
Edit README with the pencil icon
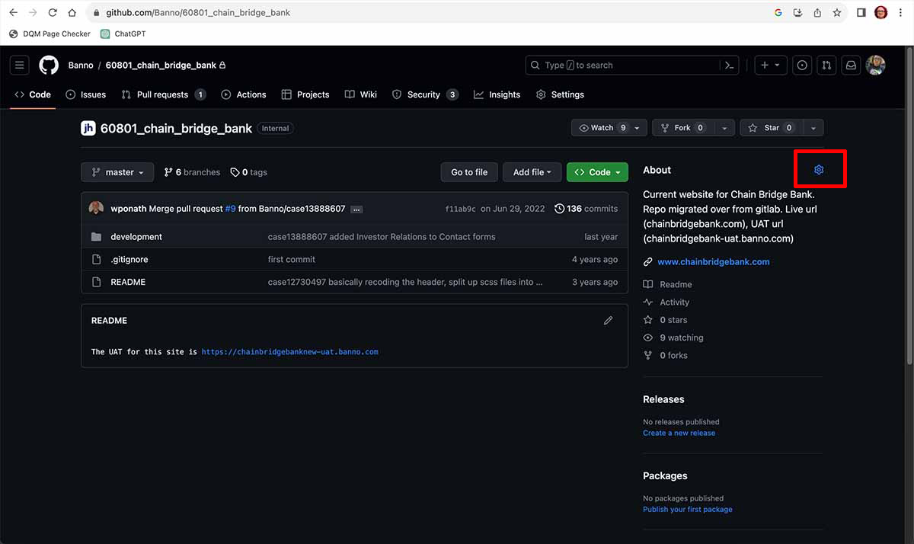(608, 321)
